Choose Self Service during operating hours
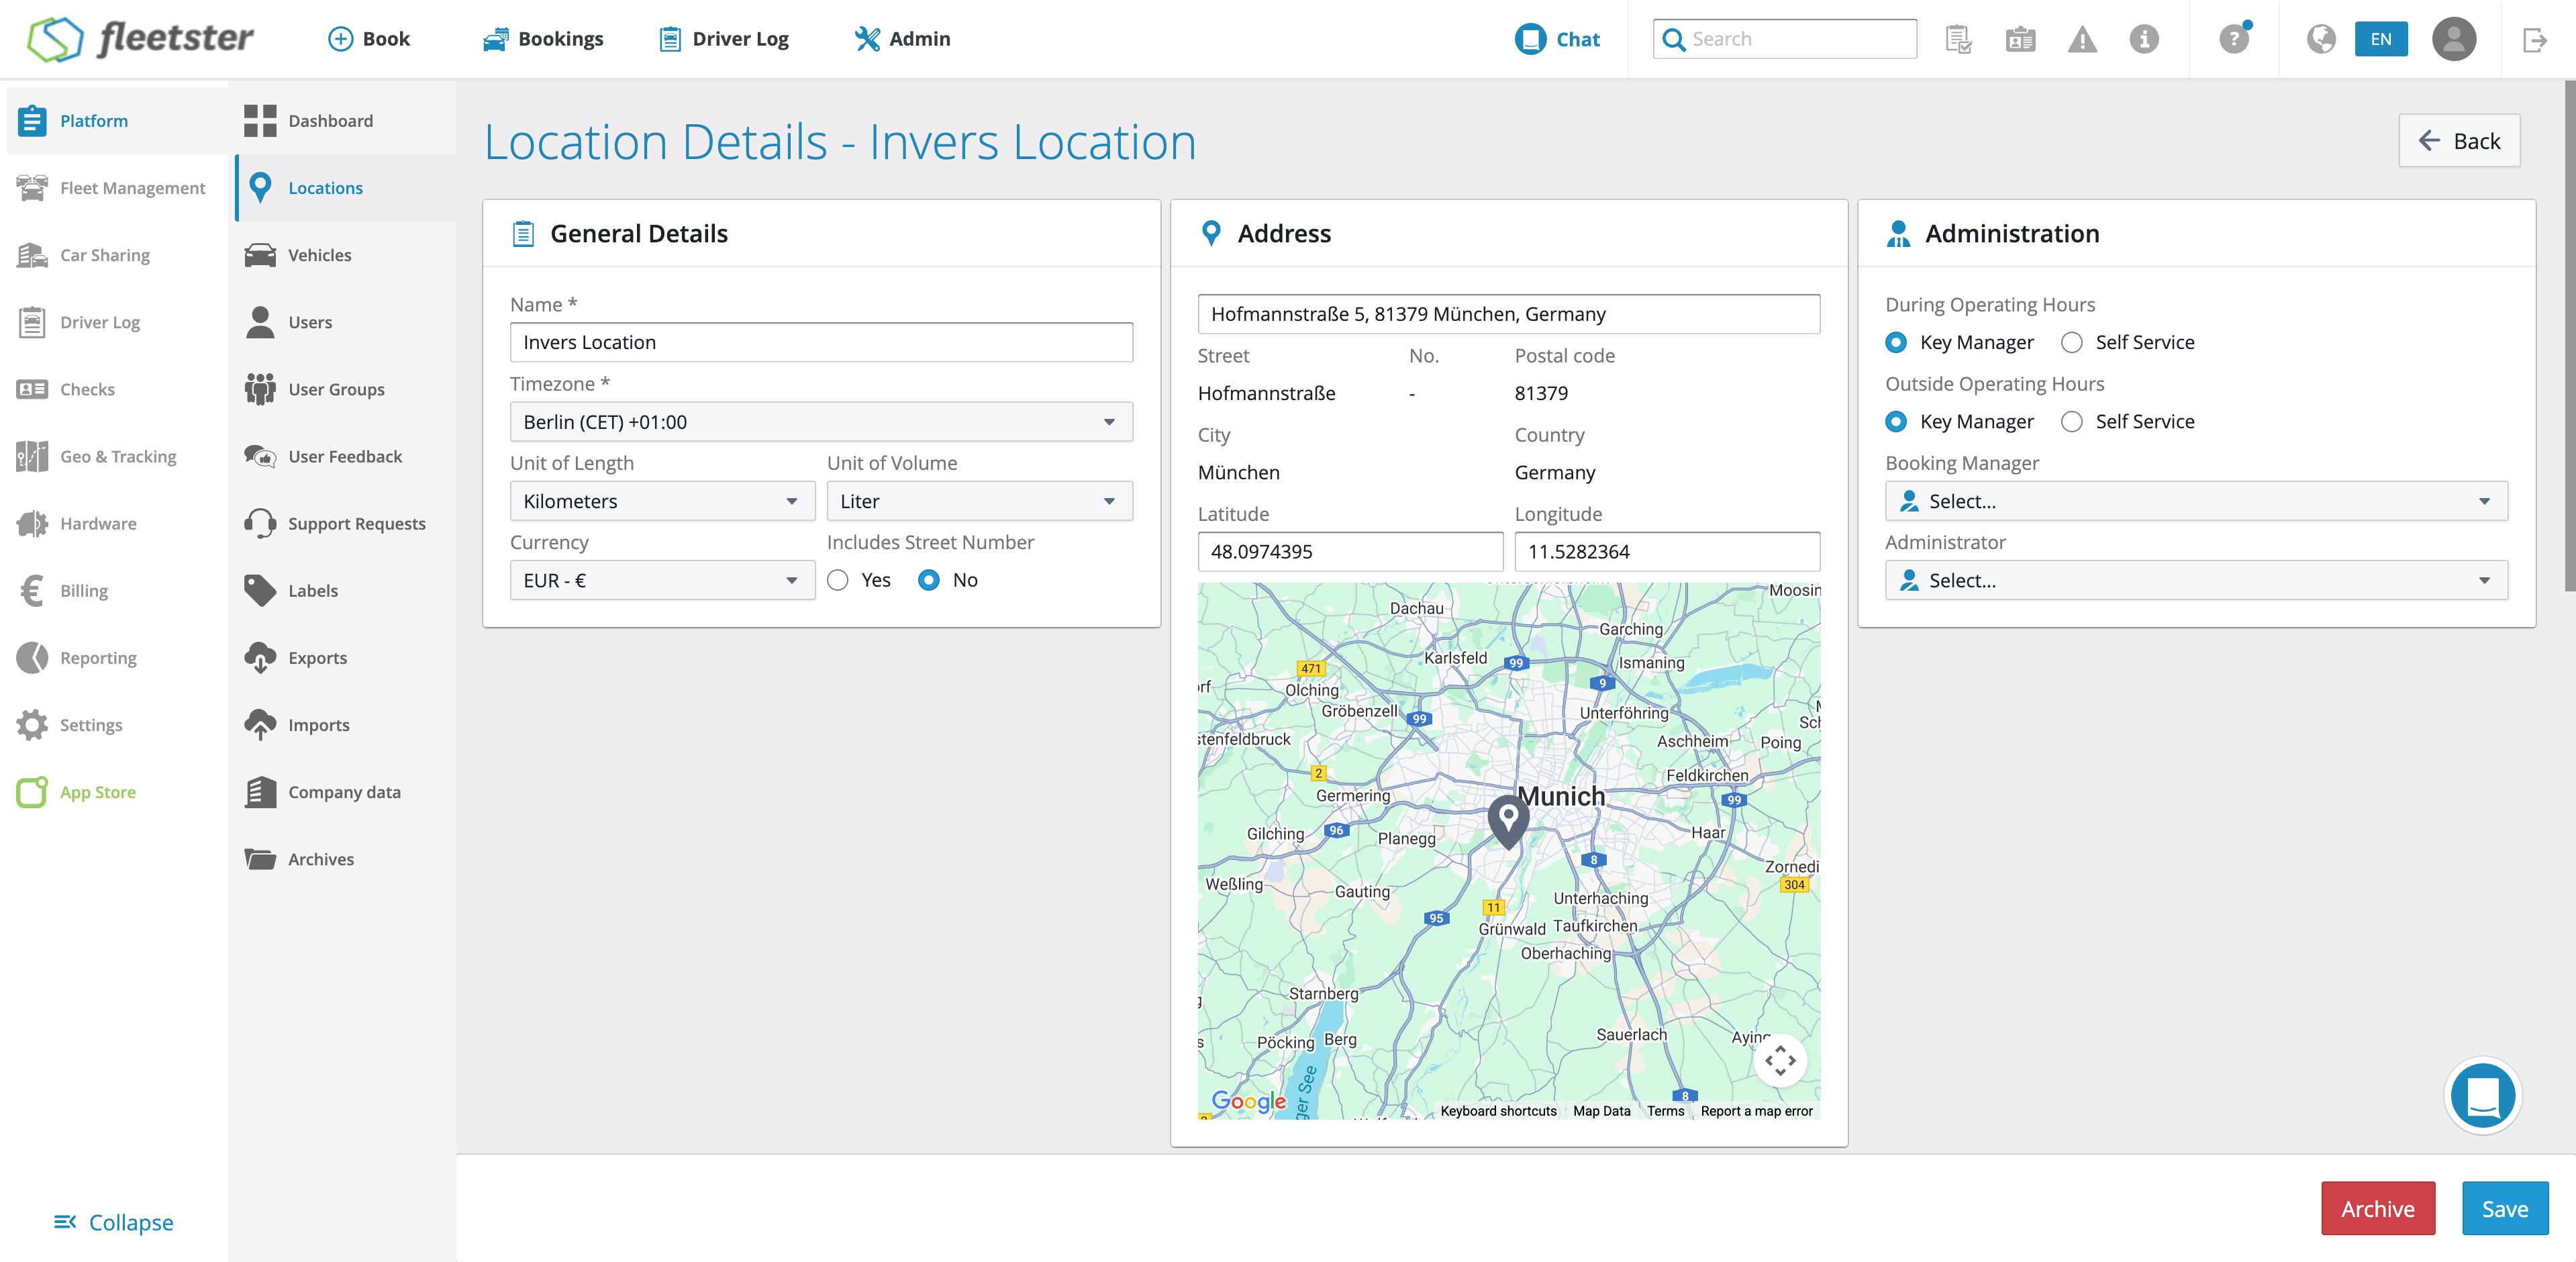The height and width of the screenshot is (1262, 2576). coord(2071,342)
